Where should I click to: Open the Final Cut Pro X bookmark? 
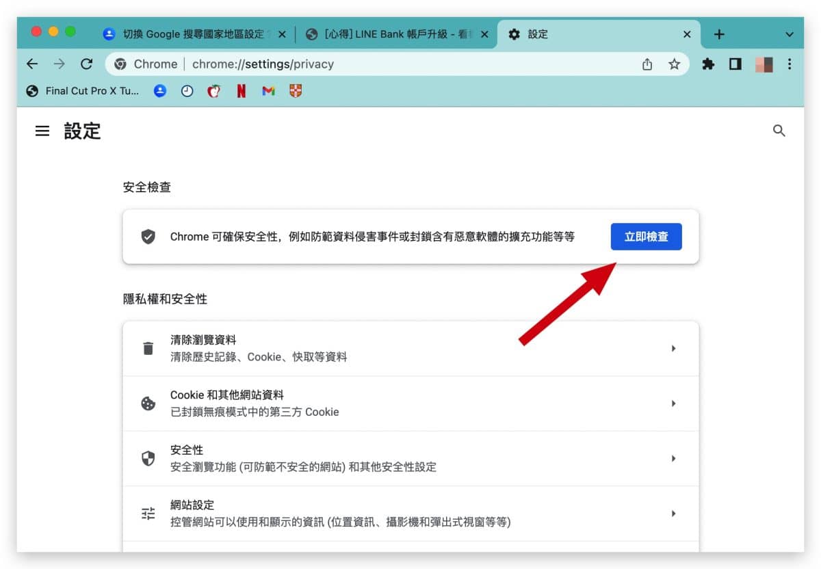click(82, 90)
